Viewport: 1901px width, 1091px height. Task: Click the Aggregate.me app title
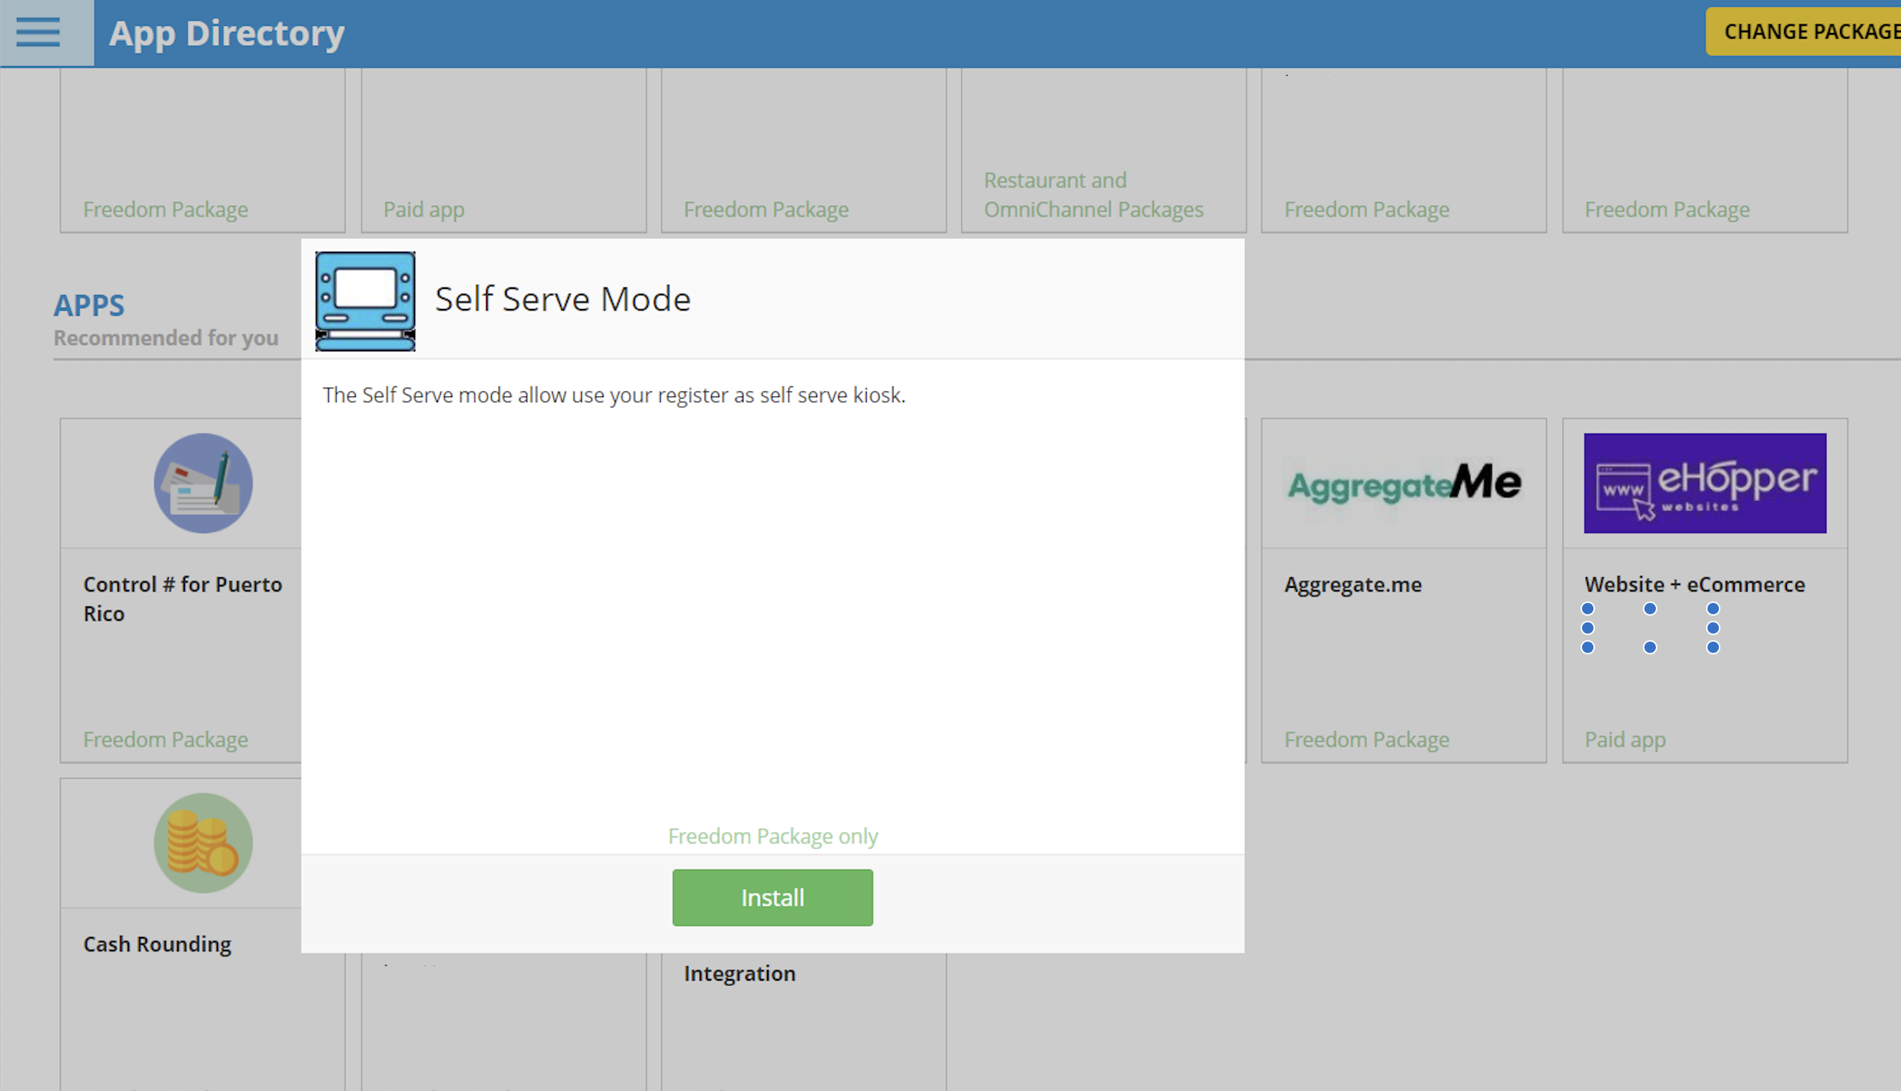click(x=1353, y=584)
